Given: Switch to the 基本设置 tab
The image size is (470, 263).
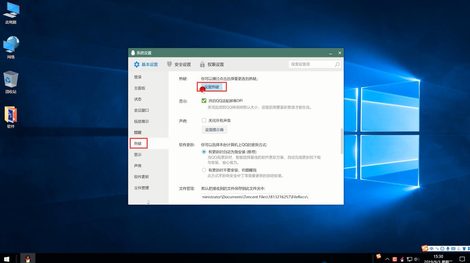Looking at the screenshot, I should [x=146, y=64].
